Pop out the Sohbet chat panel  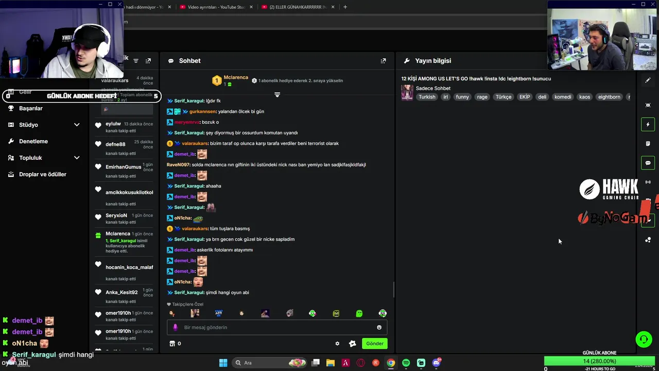coord(383,61)
